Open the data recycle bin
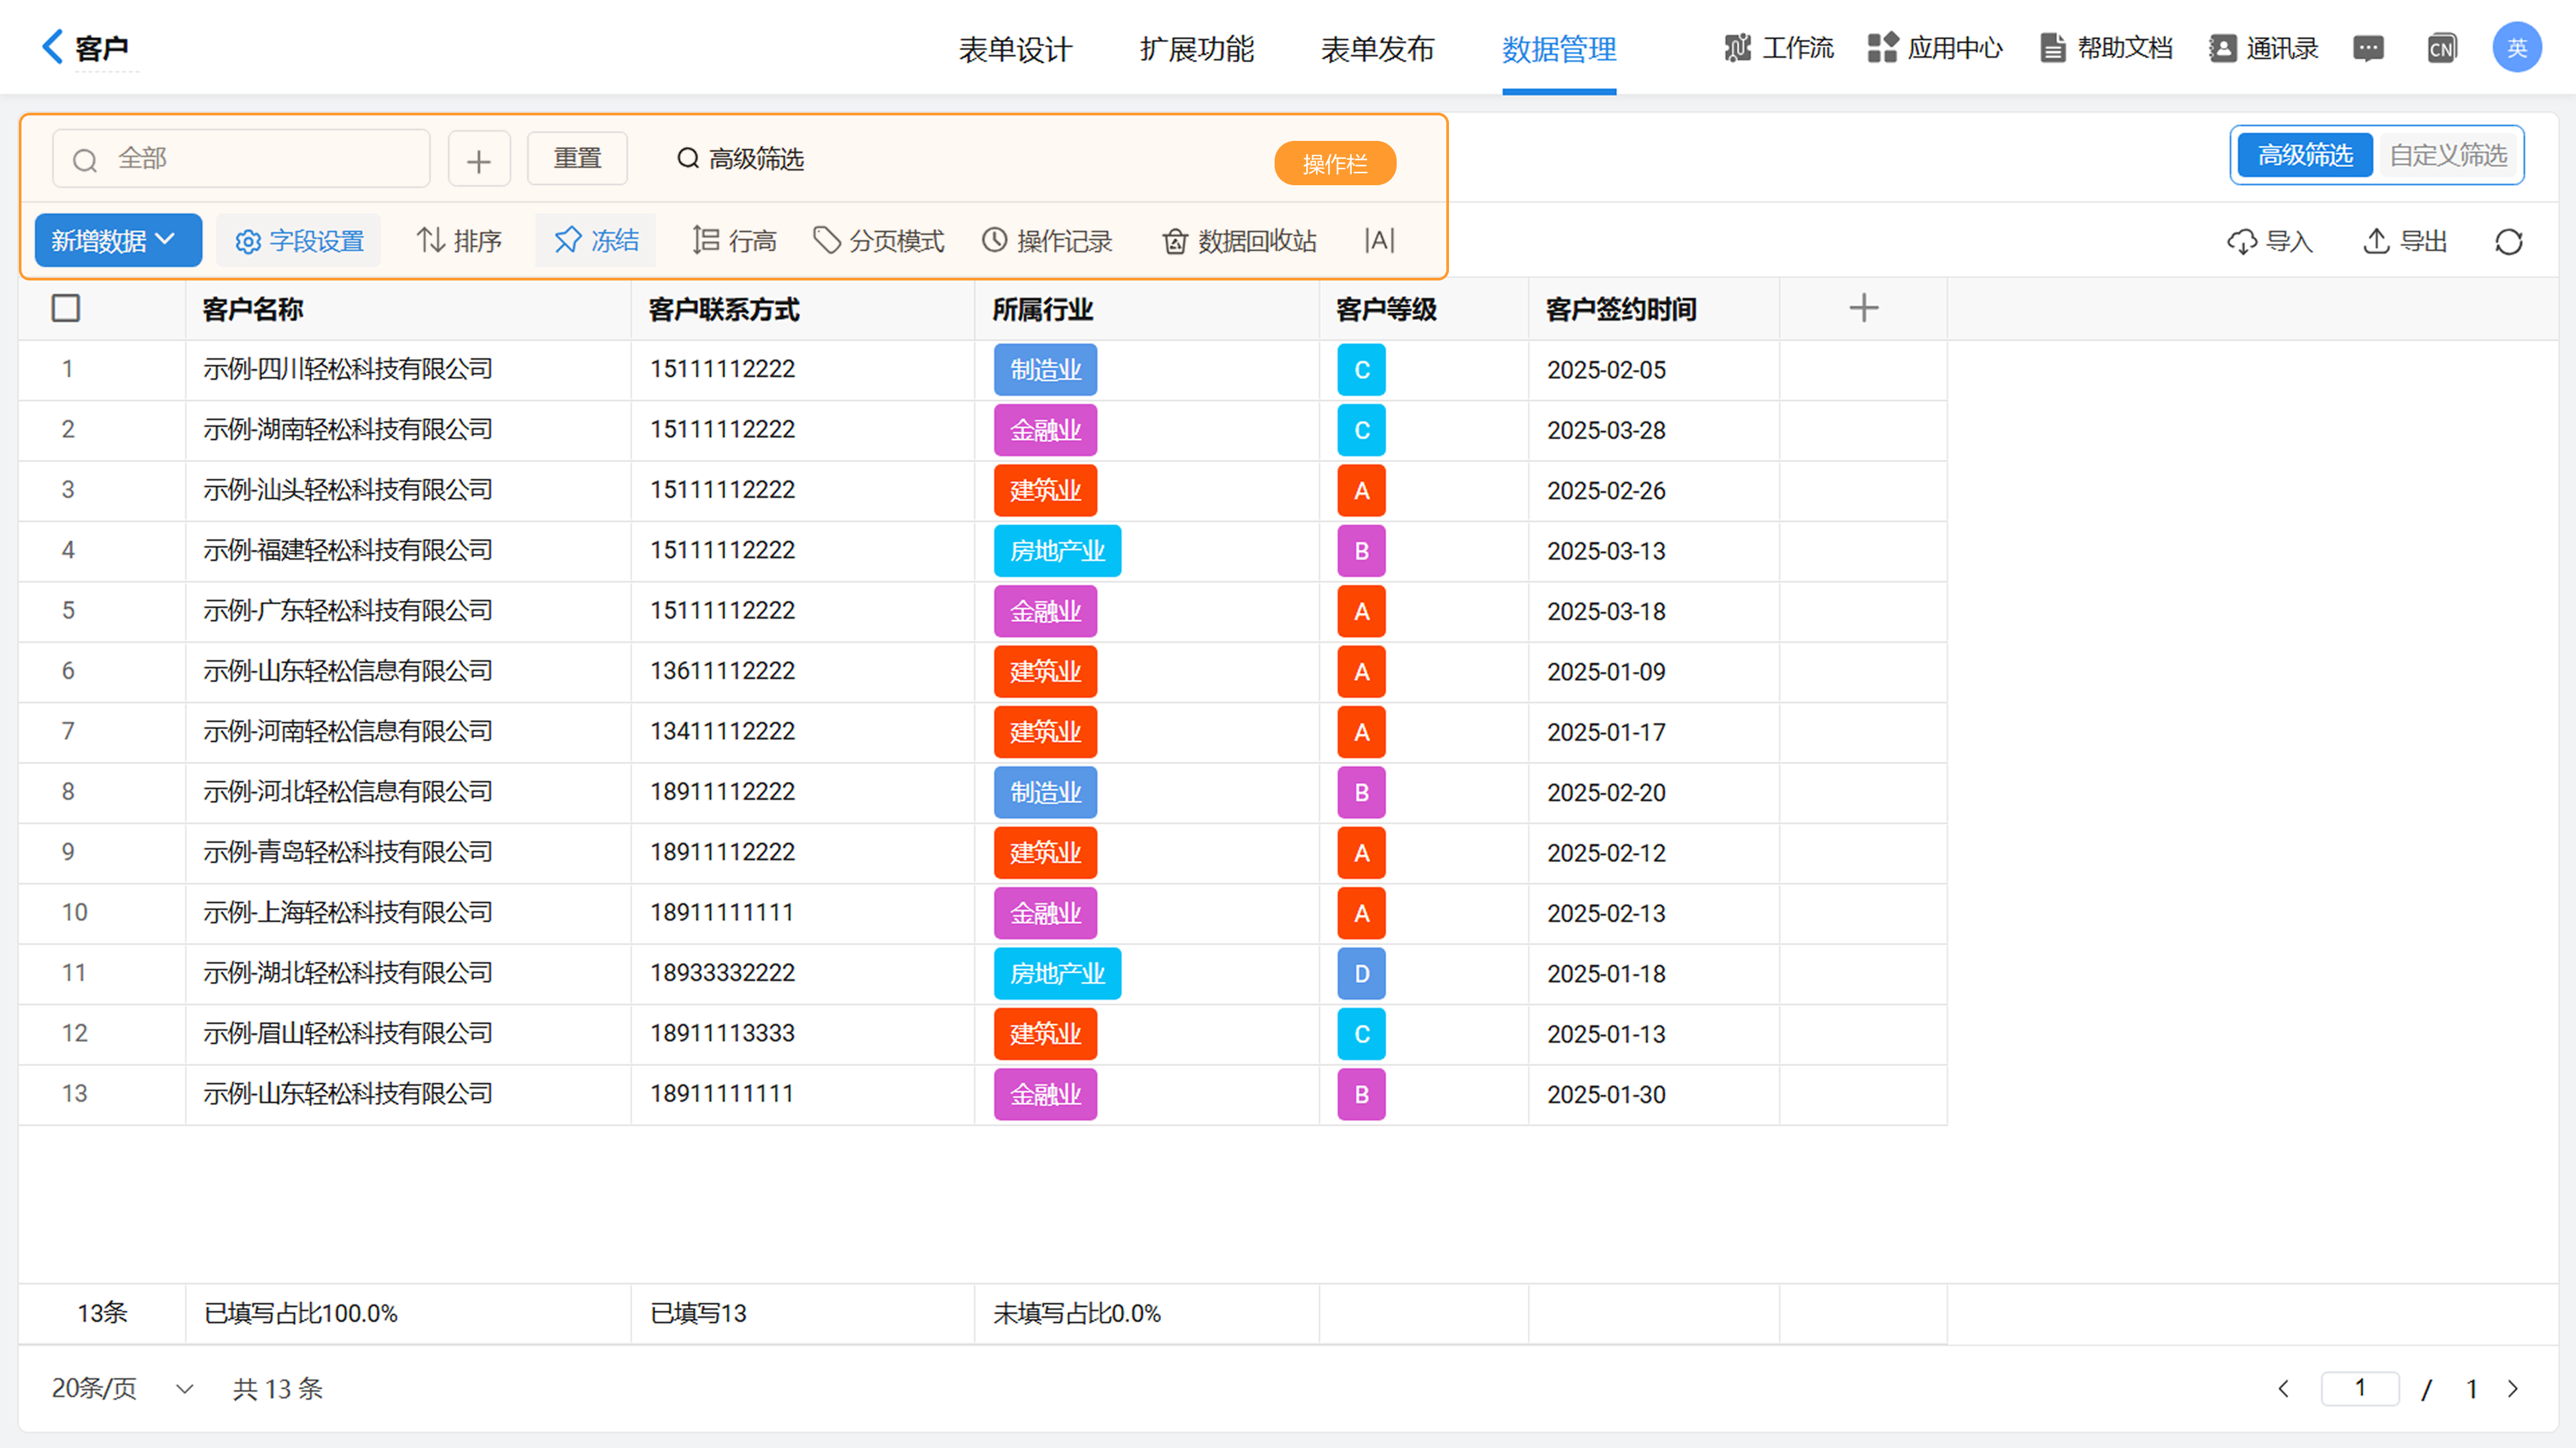The width and height of the screenshot is (2576, 1448). (1239, 241)
